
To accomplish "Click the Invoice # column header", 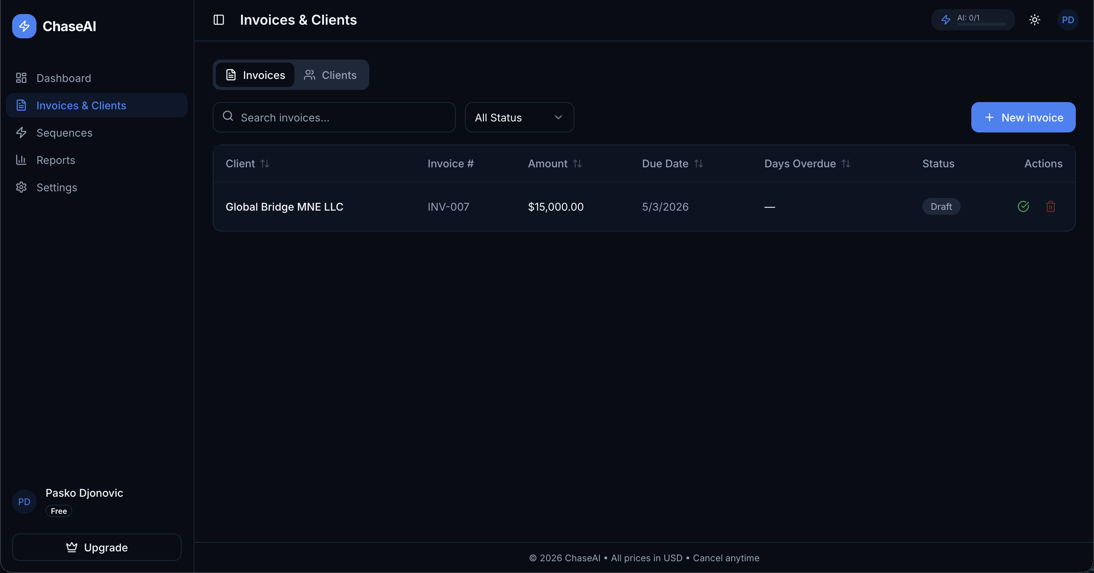I will click(451, 164).
